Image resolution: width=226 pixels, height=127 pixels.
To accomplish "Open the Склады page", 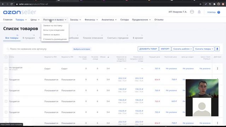I will point(125,20).
